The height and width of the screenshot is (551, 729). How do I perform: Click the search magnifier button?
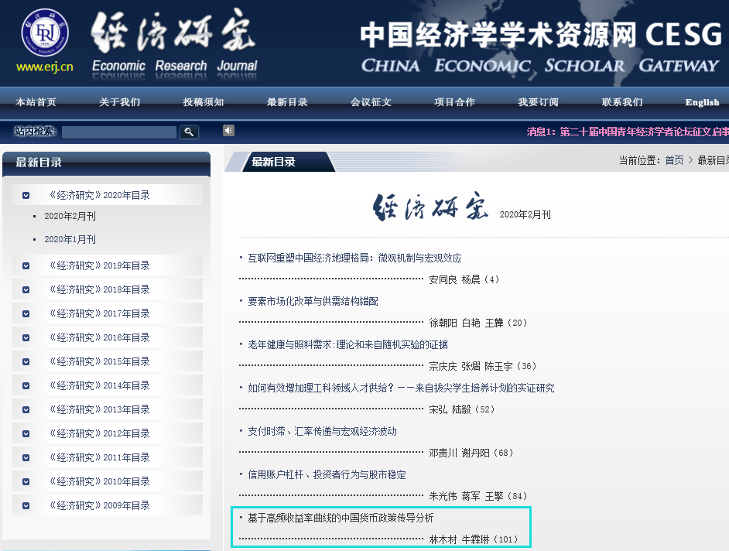(189, 132)
